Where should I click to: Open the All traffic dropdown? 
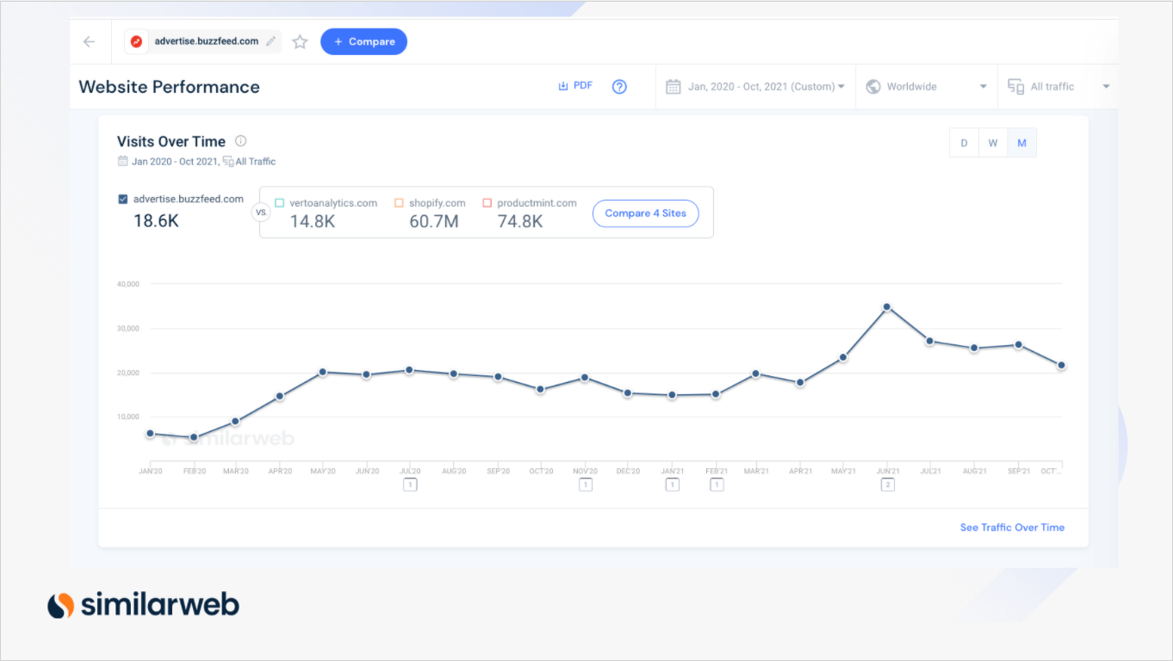[x=1058, y=86]
